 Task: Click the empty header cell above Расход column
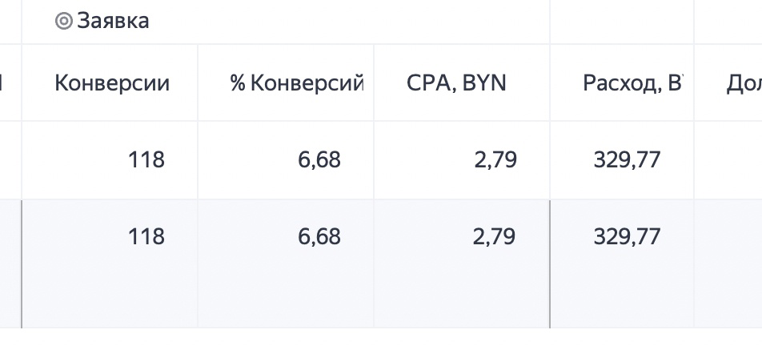(622, 22)
